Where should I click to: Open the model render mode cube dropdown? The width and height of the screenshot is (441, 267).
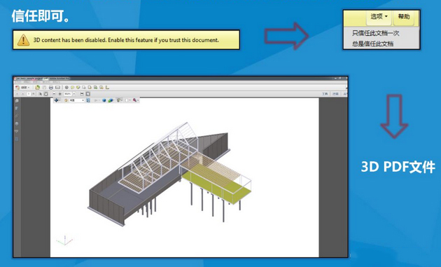tap(111, 100)
